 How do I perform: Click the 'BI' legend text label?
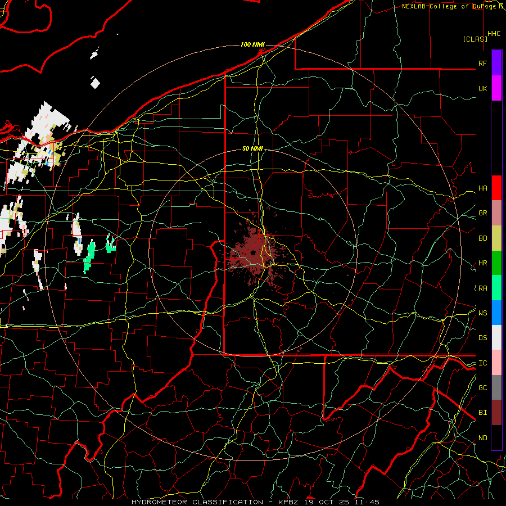[483, 413]
